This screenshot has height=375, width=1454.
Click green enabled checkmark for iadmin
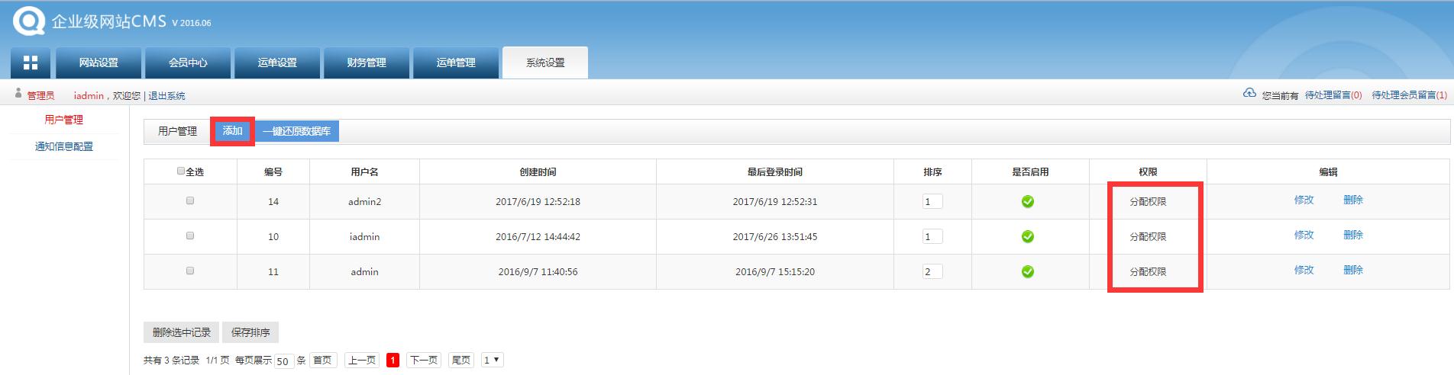coord(1028,237)
